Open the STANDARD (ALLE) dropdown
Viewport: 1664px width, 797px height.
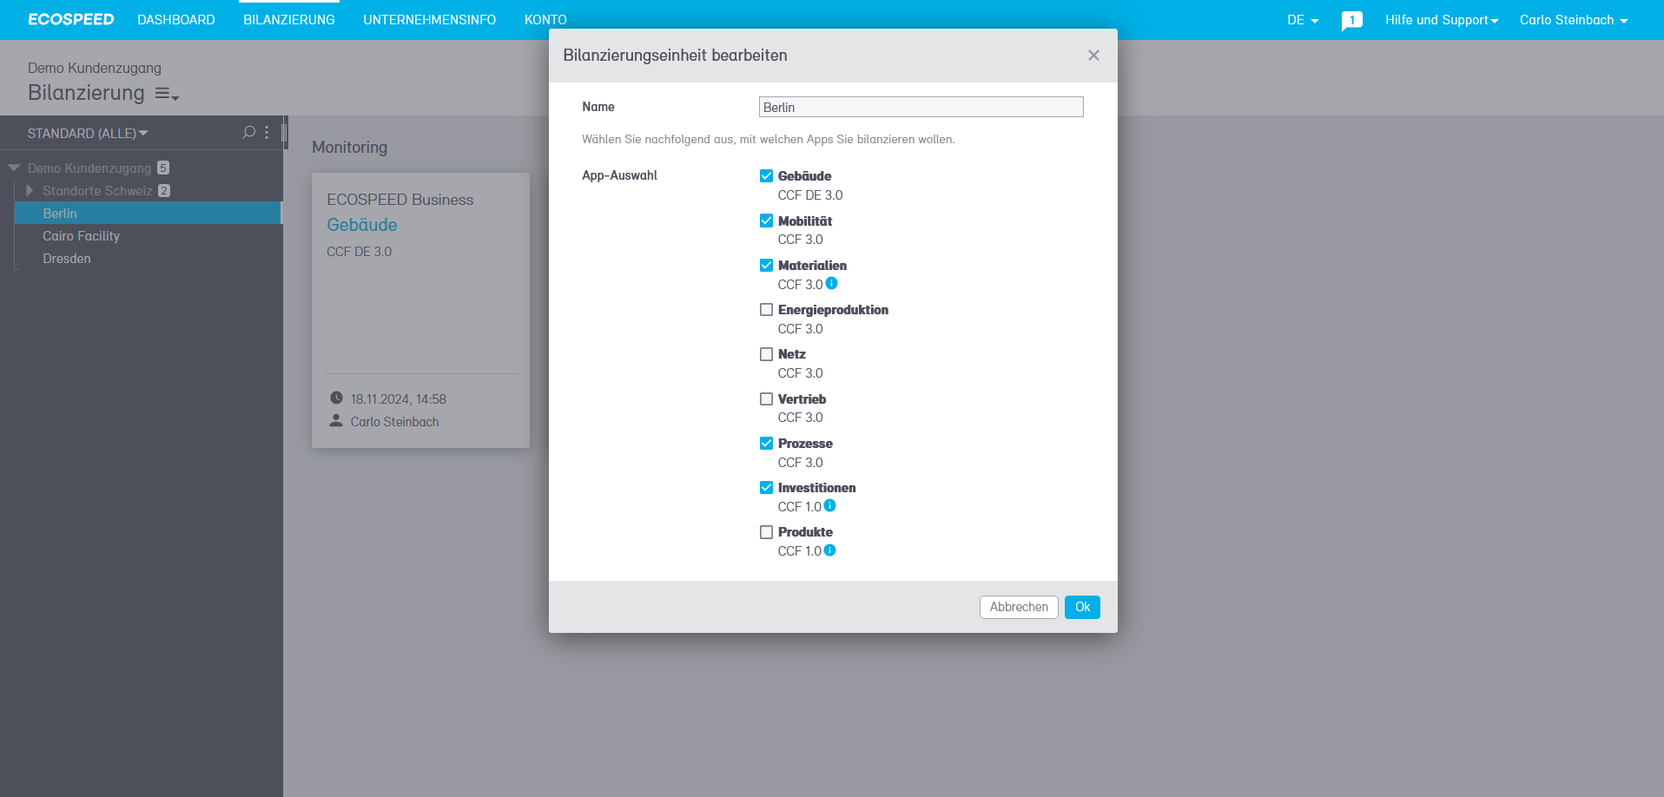[84, 133]
